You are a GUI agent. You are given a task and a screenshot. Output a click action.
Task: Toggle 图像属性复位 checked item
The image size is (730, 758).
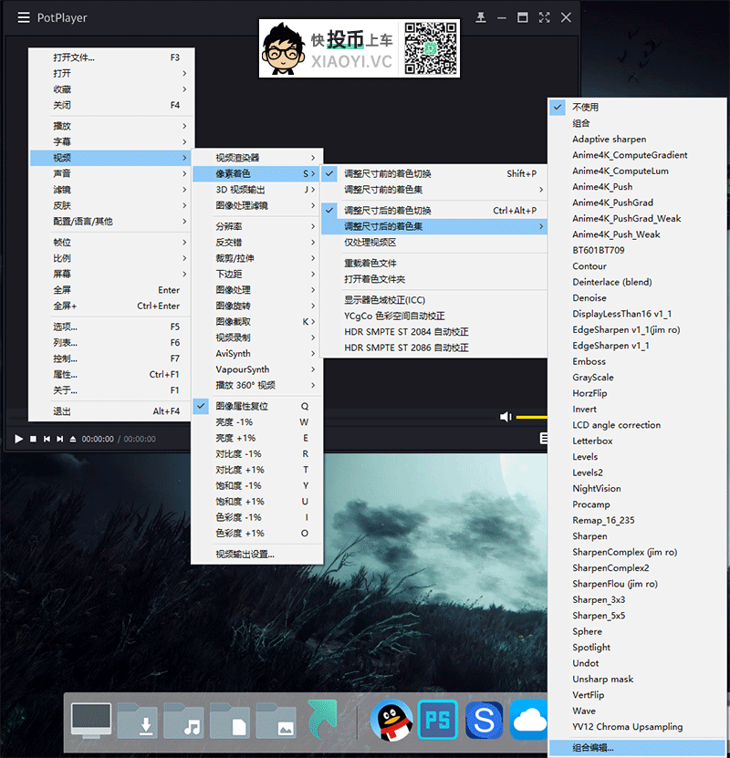(242, 406)
